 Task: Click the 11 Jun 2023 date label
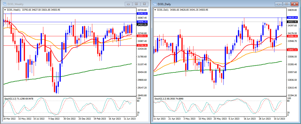click(x=130, y=119)
